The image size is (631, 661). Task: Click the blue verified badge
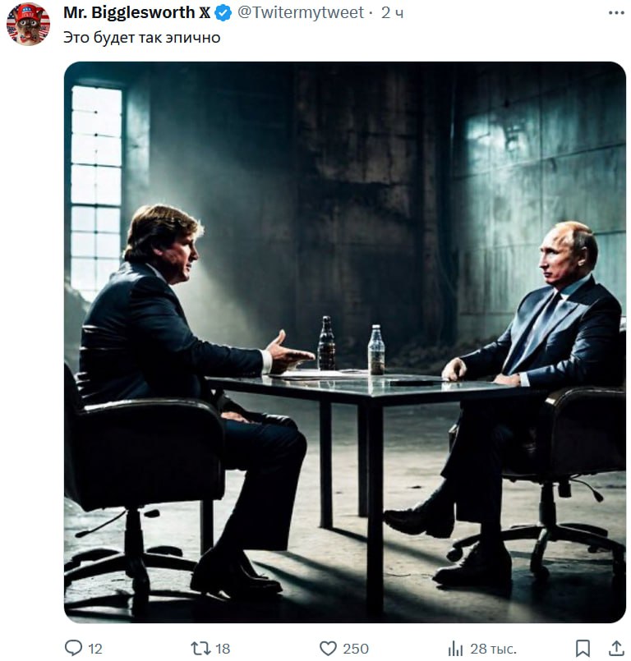click(222, 13)
